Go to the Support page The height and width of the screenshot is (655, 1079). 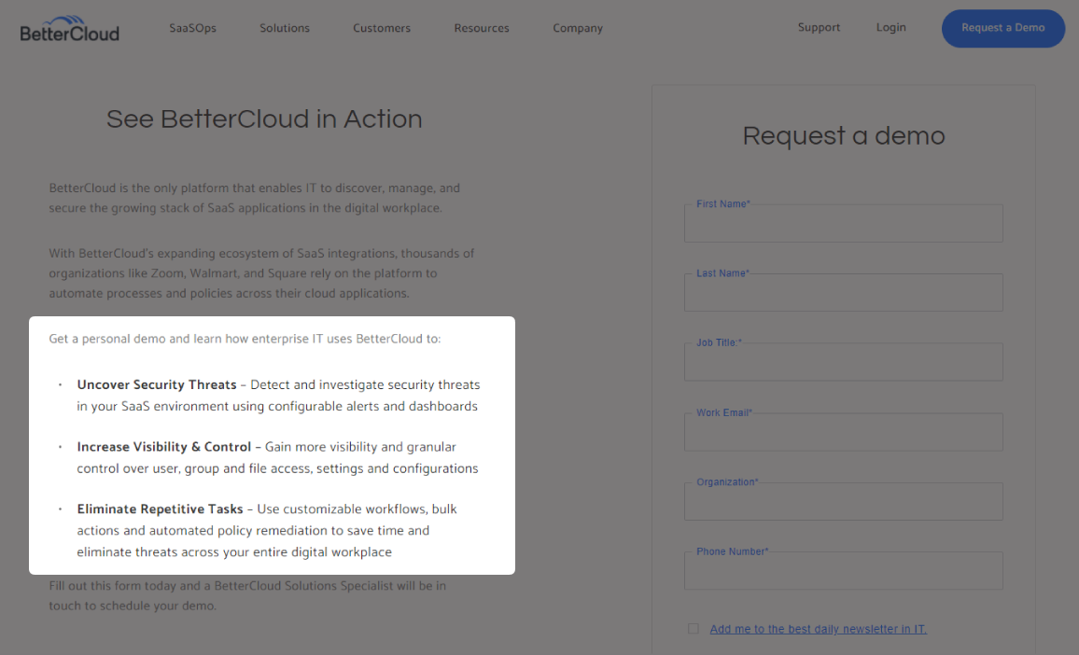[x=819, y=27]
